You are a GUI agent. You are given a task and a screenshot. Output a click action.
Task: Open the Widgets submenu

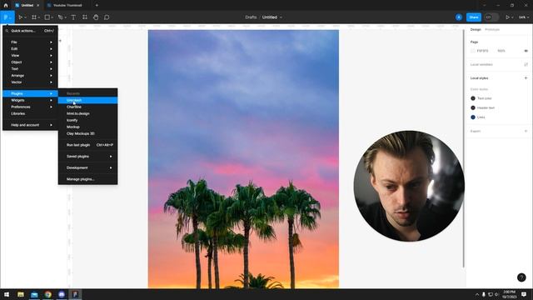click(x=30, y=100)
